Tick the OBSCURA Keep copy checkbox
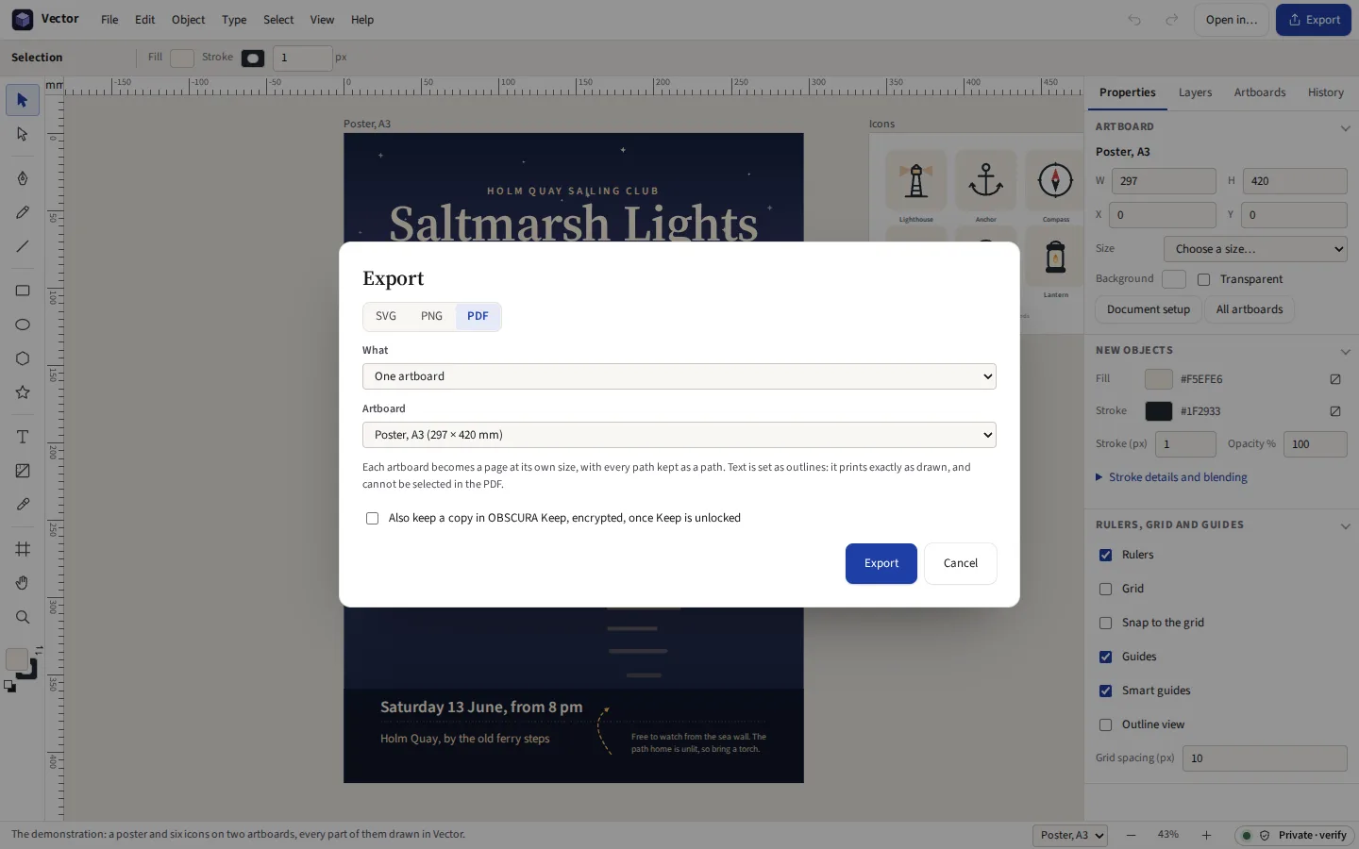The image size is (1359, 849). 373,518
